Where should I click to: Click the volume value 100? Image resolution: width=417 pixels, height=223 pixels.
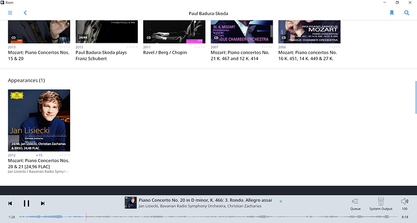click(x=404, y=209)
